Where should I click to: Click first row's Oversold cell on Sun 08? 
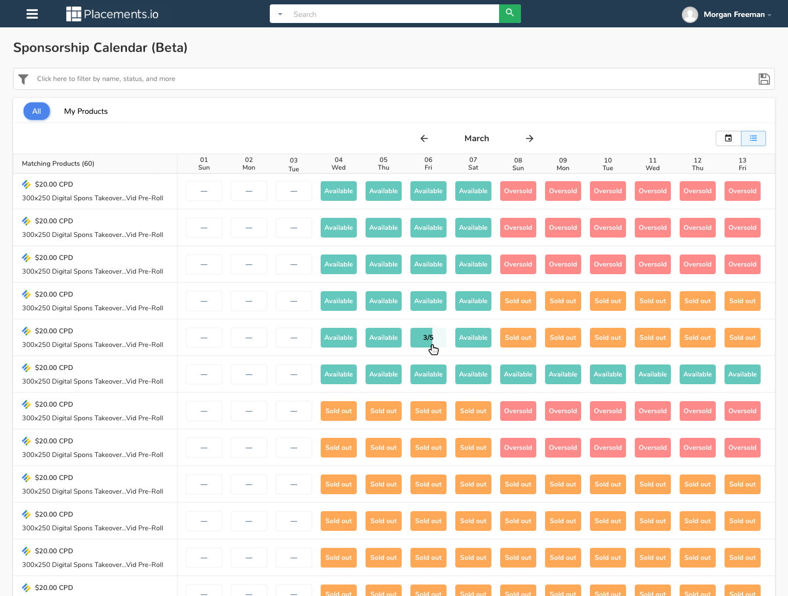point(518,191)
